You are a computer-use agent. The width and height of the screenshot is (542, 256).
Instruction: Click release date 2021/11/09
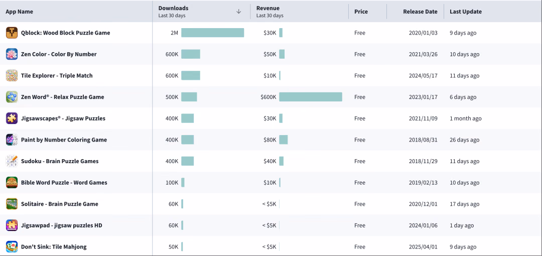423,118
